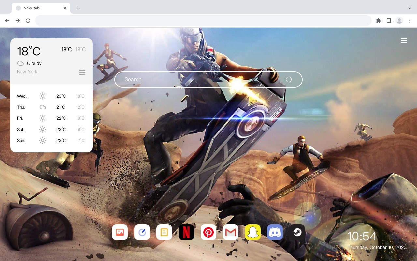Click the Sun. forecast row label
417x261 pixels.
click(21, 141)
